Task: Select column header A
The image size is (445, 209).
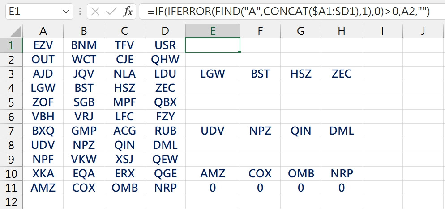Action: click(43, 31)
